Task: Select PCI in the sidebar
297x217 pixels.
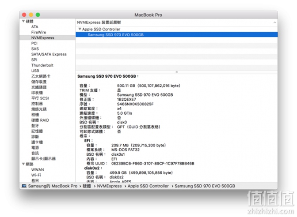Action: click(x=34, y=43)
